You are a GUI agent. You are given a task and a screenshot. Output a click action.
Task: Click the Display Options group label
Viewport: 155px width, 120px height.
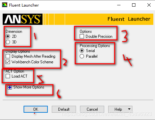click(18, 51)
